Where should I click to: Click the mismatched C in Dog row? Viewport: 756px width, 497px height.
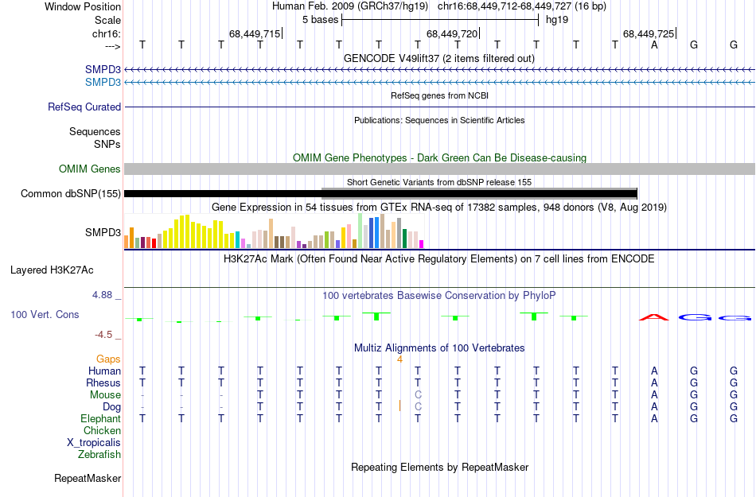(418, 407)
